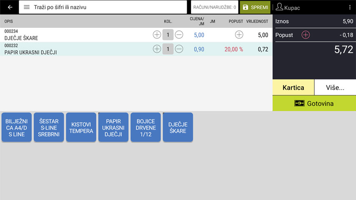The width and height of the screenshot is (356, 200).
Task: Add BOJICE DRVENE 1/12 item
Action: click(145, 127)
